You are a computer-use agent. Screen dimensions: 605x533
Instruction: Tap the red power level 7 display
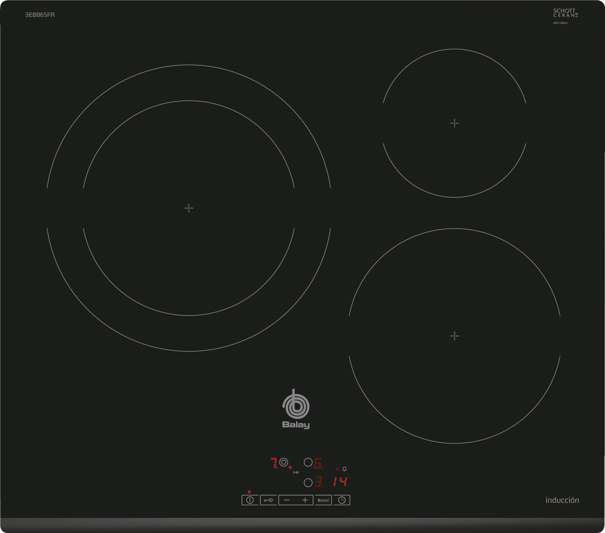[x=275, y=463]
